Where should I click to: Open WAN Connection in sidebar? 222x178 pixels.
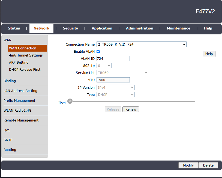click(x=27, y=48)
